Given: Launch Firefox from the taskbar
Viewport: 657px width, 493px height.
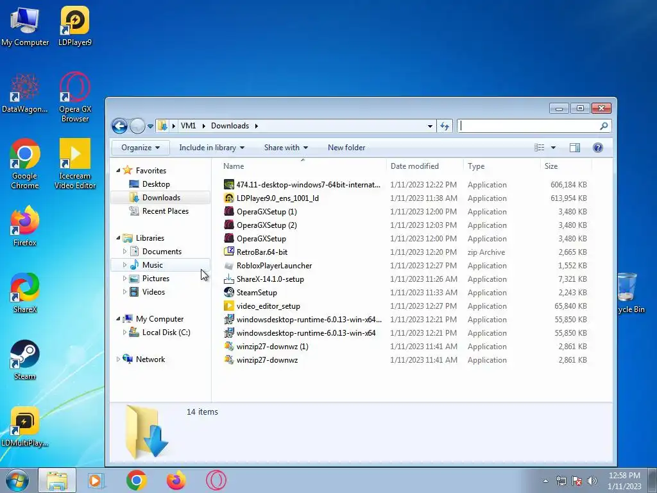Looking at the screenshot, I should click(176, 480).
